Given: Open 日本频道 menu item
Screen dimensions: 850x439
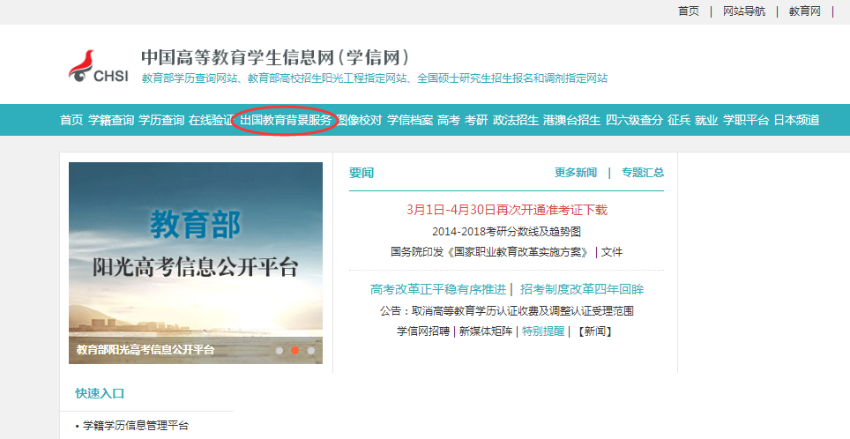Looking at the screenshot, I should click(796, 120).
